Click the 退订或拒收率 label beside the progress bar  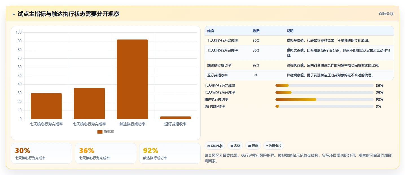(215, 107)
